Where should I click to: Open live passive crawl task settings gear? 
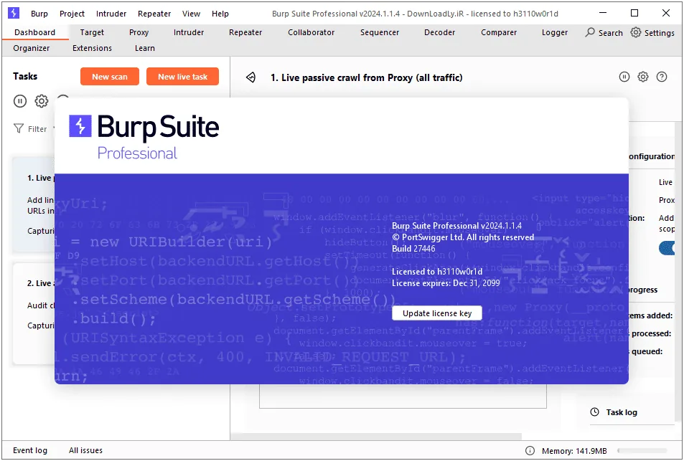pos(643,77)
